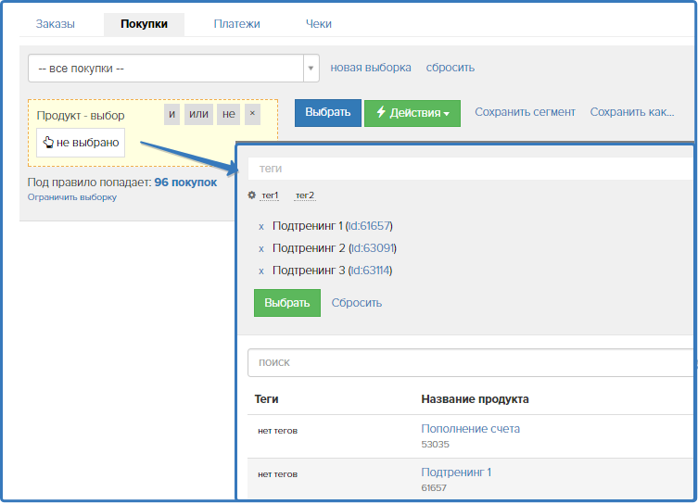Remove the 'Продукт - выбор' rule with ×
Viewport: 698px width, 504px height.
(252, 114)
